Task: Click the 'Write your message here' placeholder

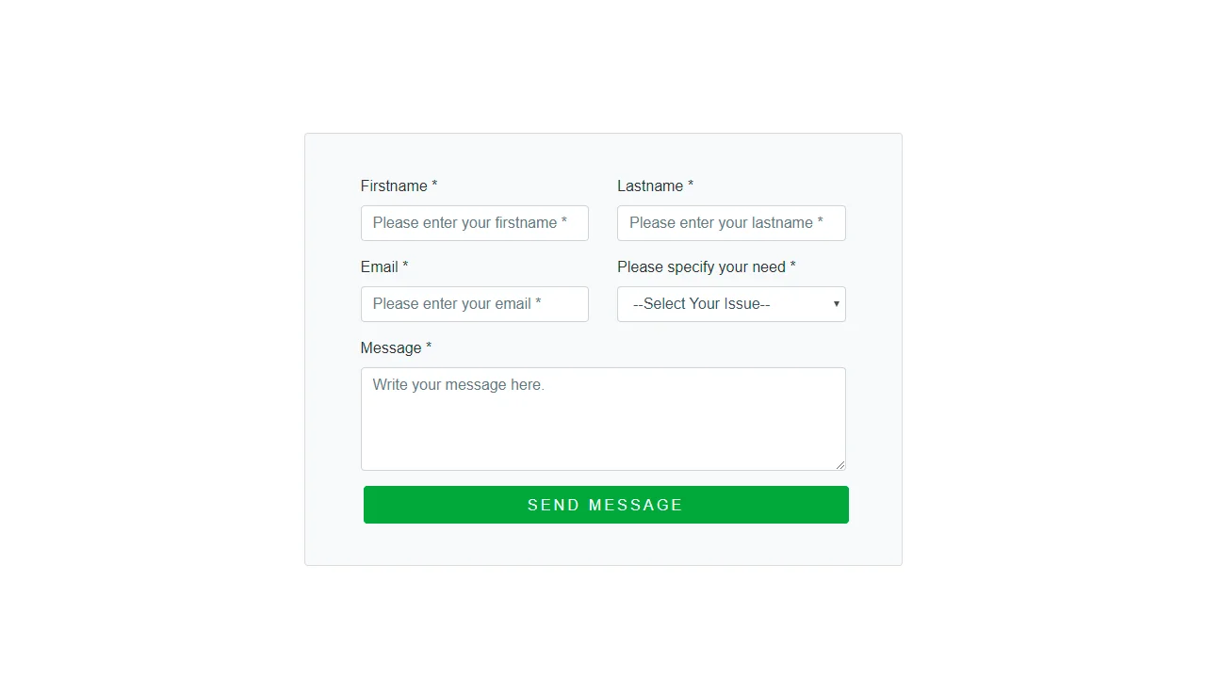Action: point(458,384)
